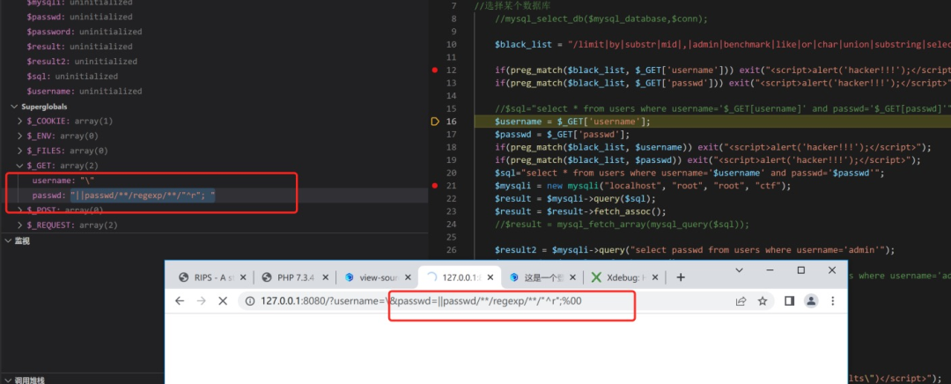
Task: Expand the $_ENV array
Action: click(21, 136)
